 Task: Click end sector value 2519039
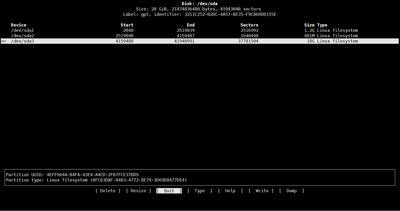coord(185,30)
